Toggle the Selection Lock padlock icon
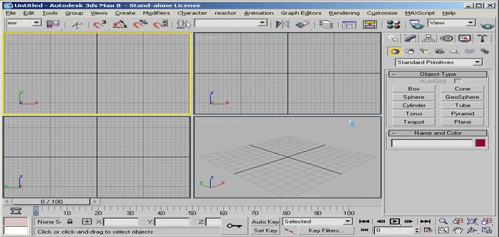 point(70,222)
